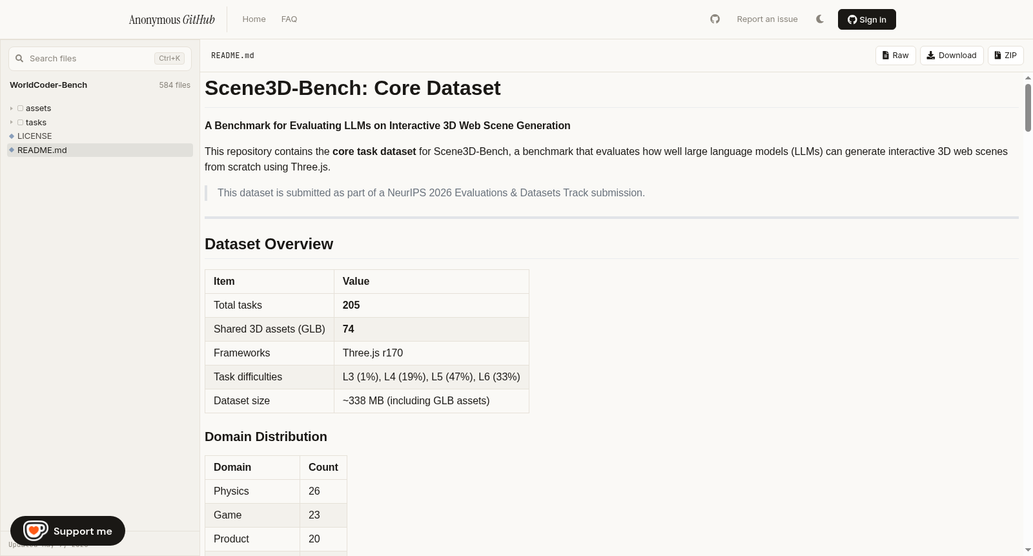Screen dimensions: 1033x556
Task: Click the value 205 cell
Action: click(431, 305)
